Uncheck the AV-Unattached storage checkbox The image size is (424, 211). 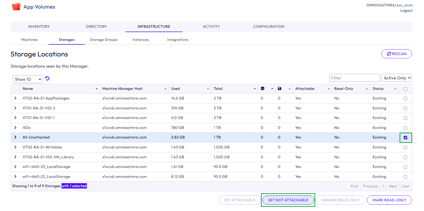[x=405, y=138]
